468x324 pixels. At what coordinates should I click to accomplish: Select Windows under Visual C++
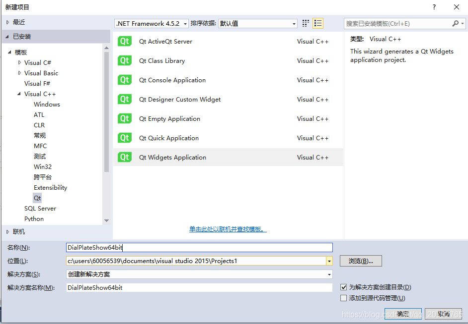click(x=47, y=105)
